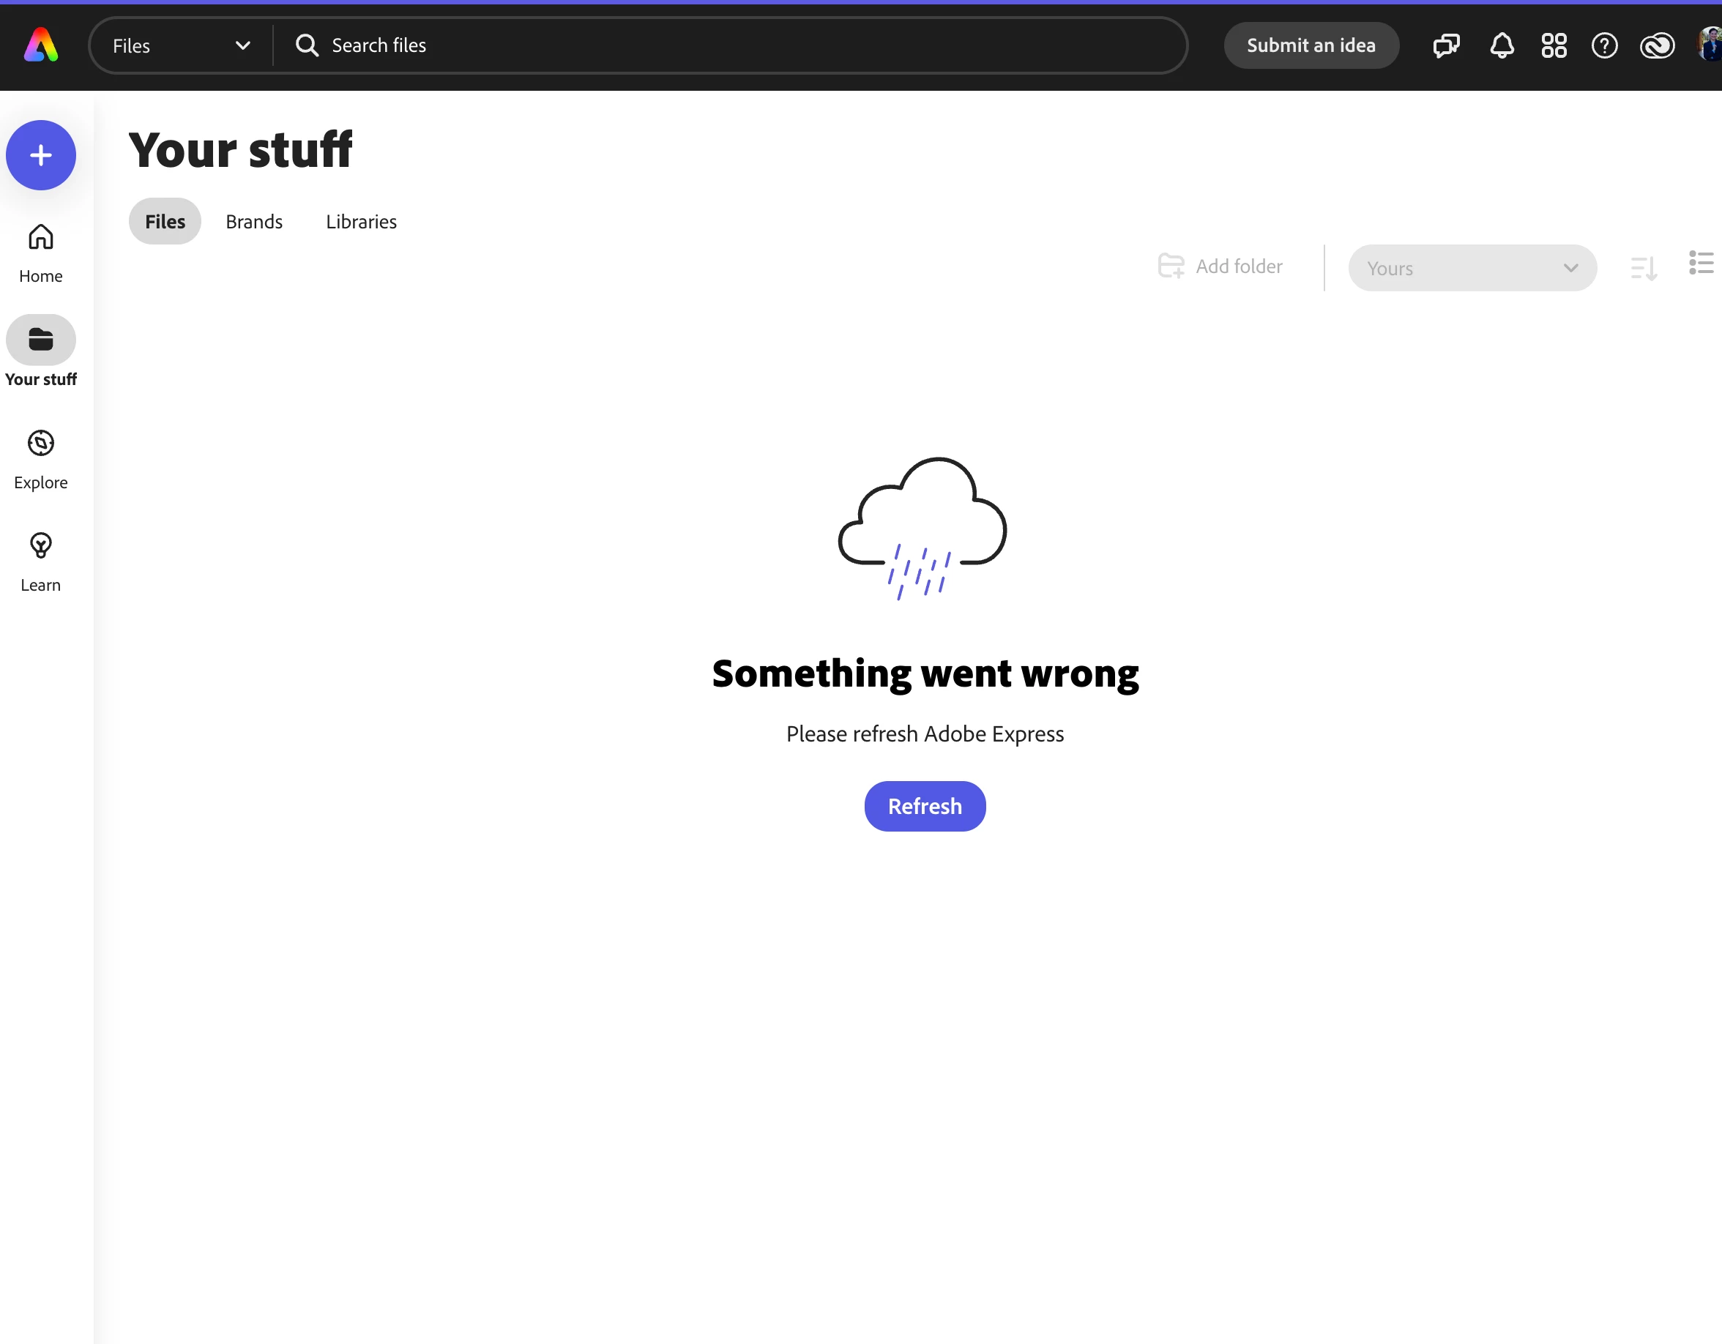1722x1344 pixels.
Task: Click the blue plus create button
Action: [x=41, y=155]
